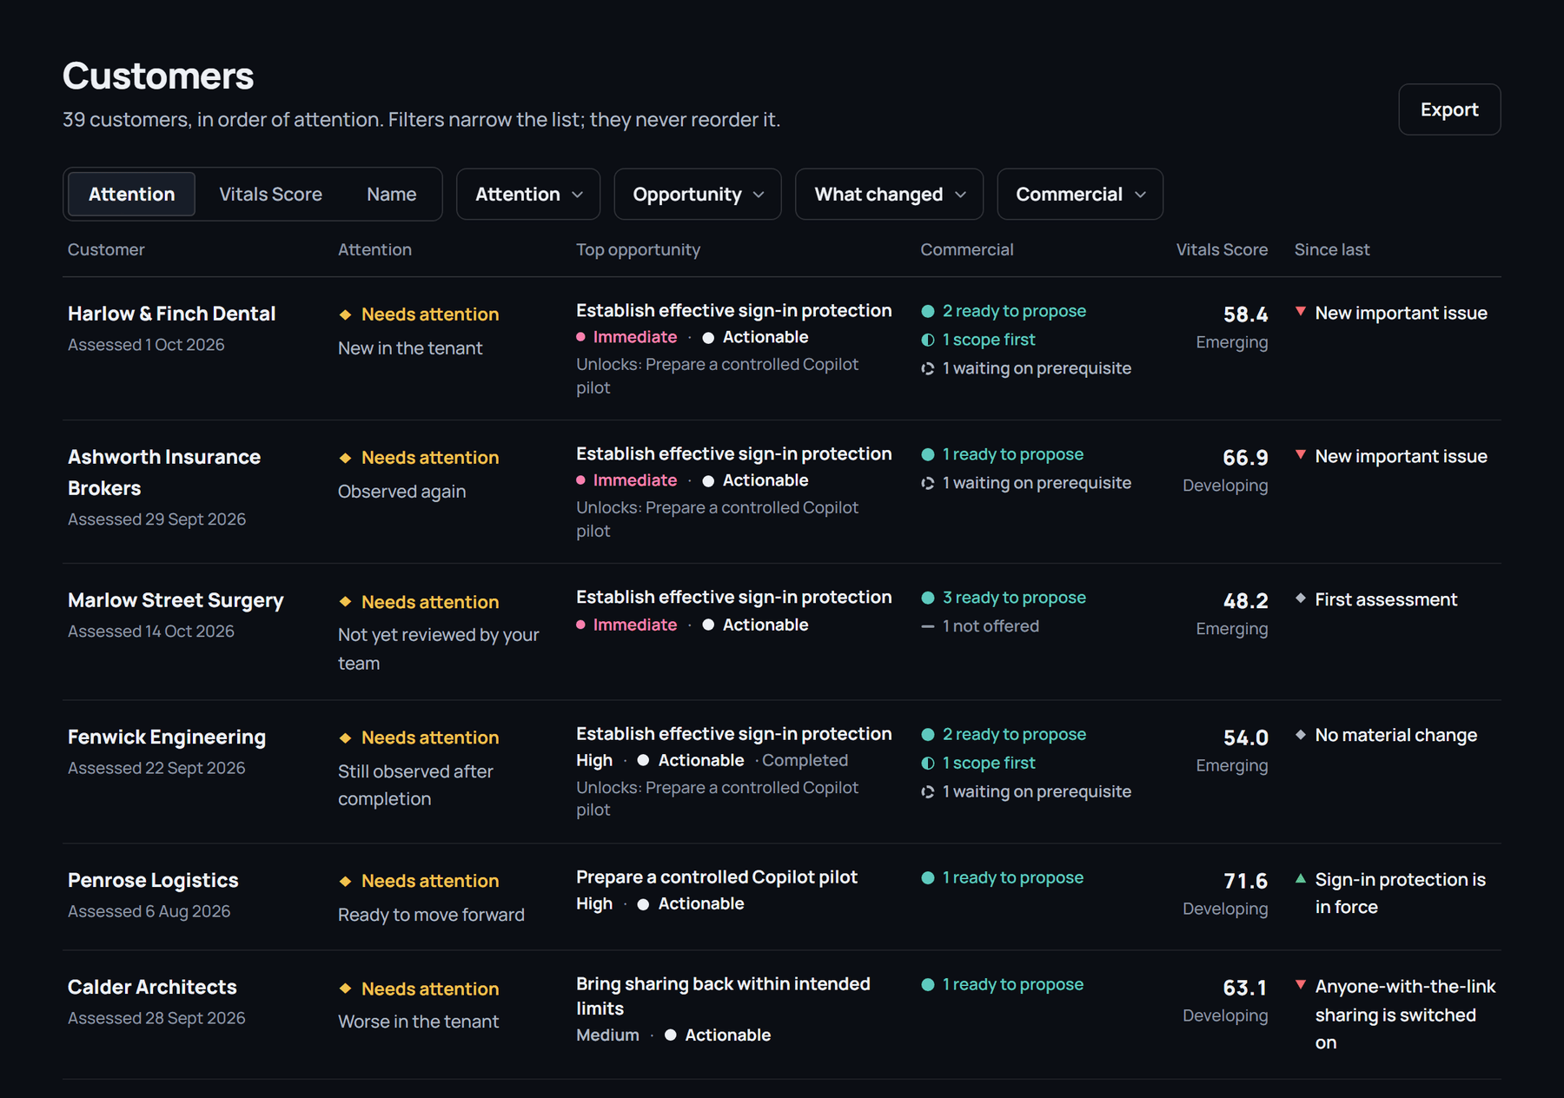Image resolution: width=1564 pixels, height=1098 pixels.
Task: Click Fenwick Engineering Completed status label
Action: pos(805,760)
